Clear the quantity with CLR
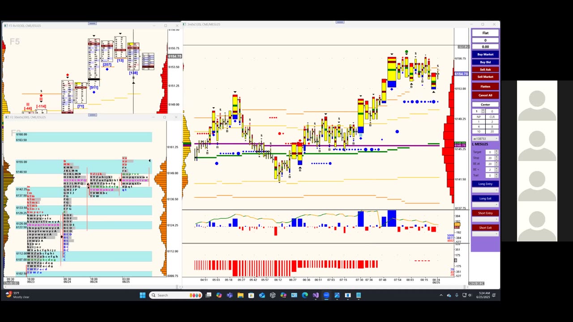The image size is (573, 322). click(x=492, y=117)
